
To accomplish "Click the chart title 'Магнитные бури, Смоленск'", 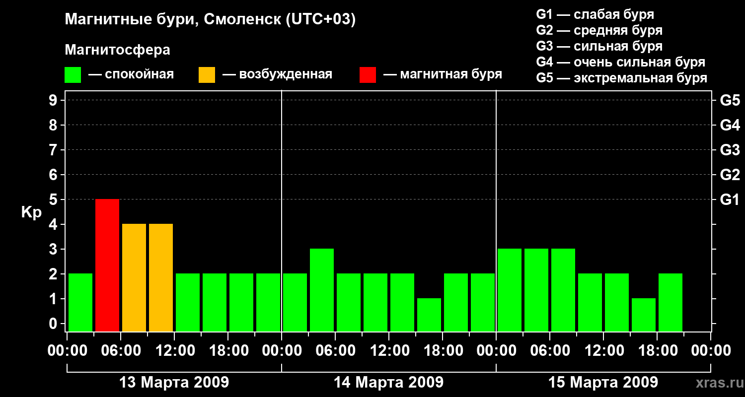I will [210, 20].
